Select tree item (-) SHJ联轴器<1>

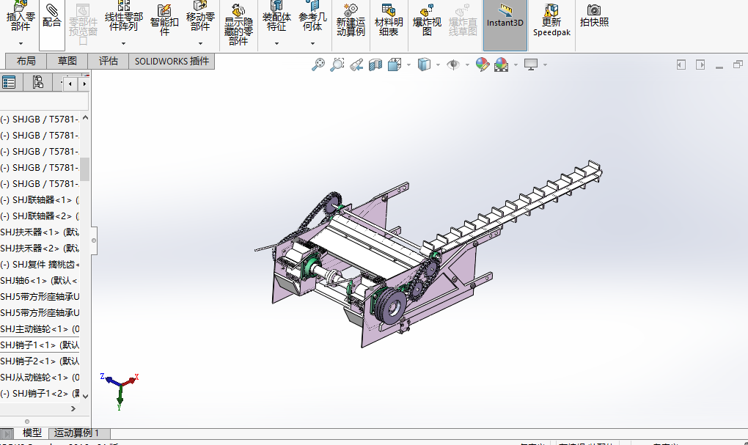point(40,200)
